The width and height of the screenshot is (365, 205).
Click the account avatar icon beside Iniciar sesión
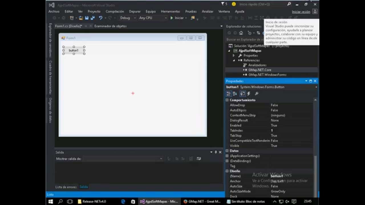(x=315, y=12)
